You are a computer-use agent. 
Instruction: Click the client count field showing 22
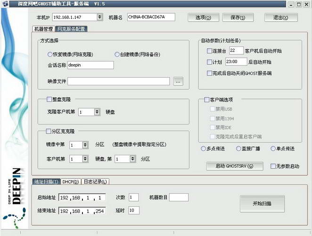pos(236,51)
